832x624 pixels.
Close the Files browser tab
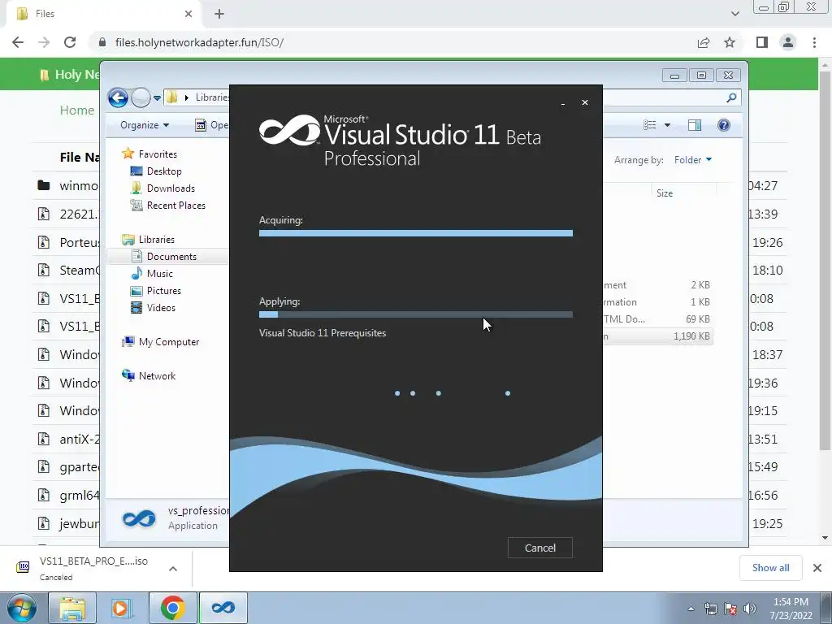pos(188,15)
